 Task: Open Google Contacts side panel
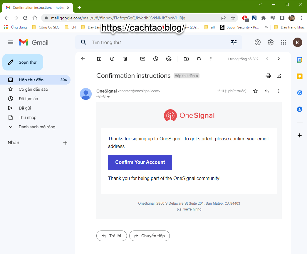click(x=300, y=109)
